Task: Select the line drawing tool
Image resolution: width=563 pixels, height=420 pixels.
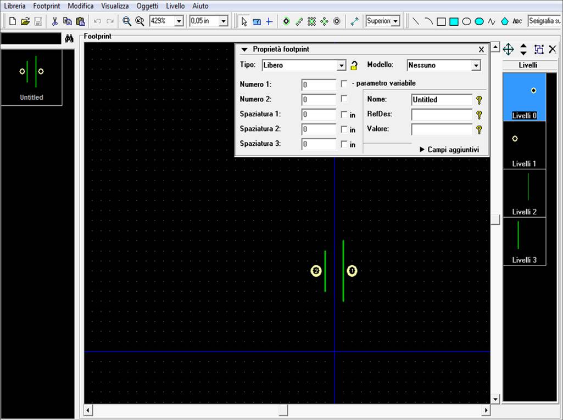Action: click(x=416, y=21)
